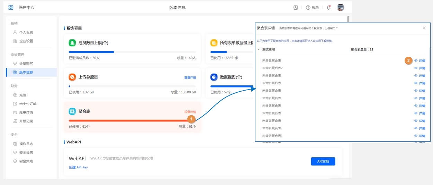The width and height of the screenshot is (433, 185).
Task: Go to 个人设置 in the sidebar
Action: (26, 32)
